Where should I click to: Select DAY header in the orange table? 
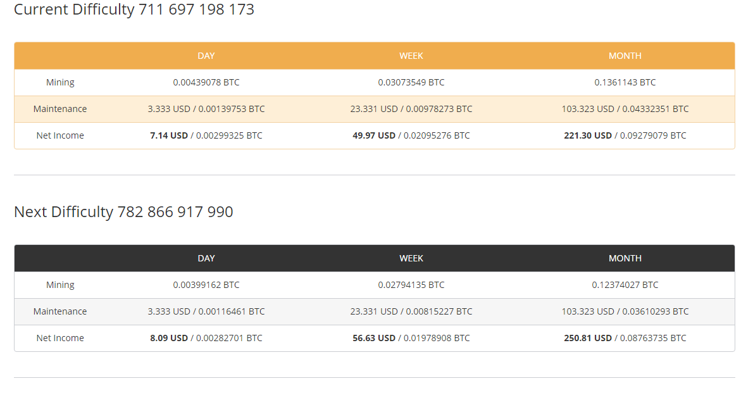[x=206, y=56]
